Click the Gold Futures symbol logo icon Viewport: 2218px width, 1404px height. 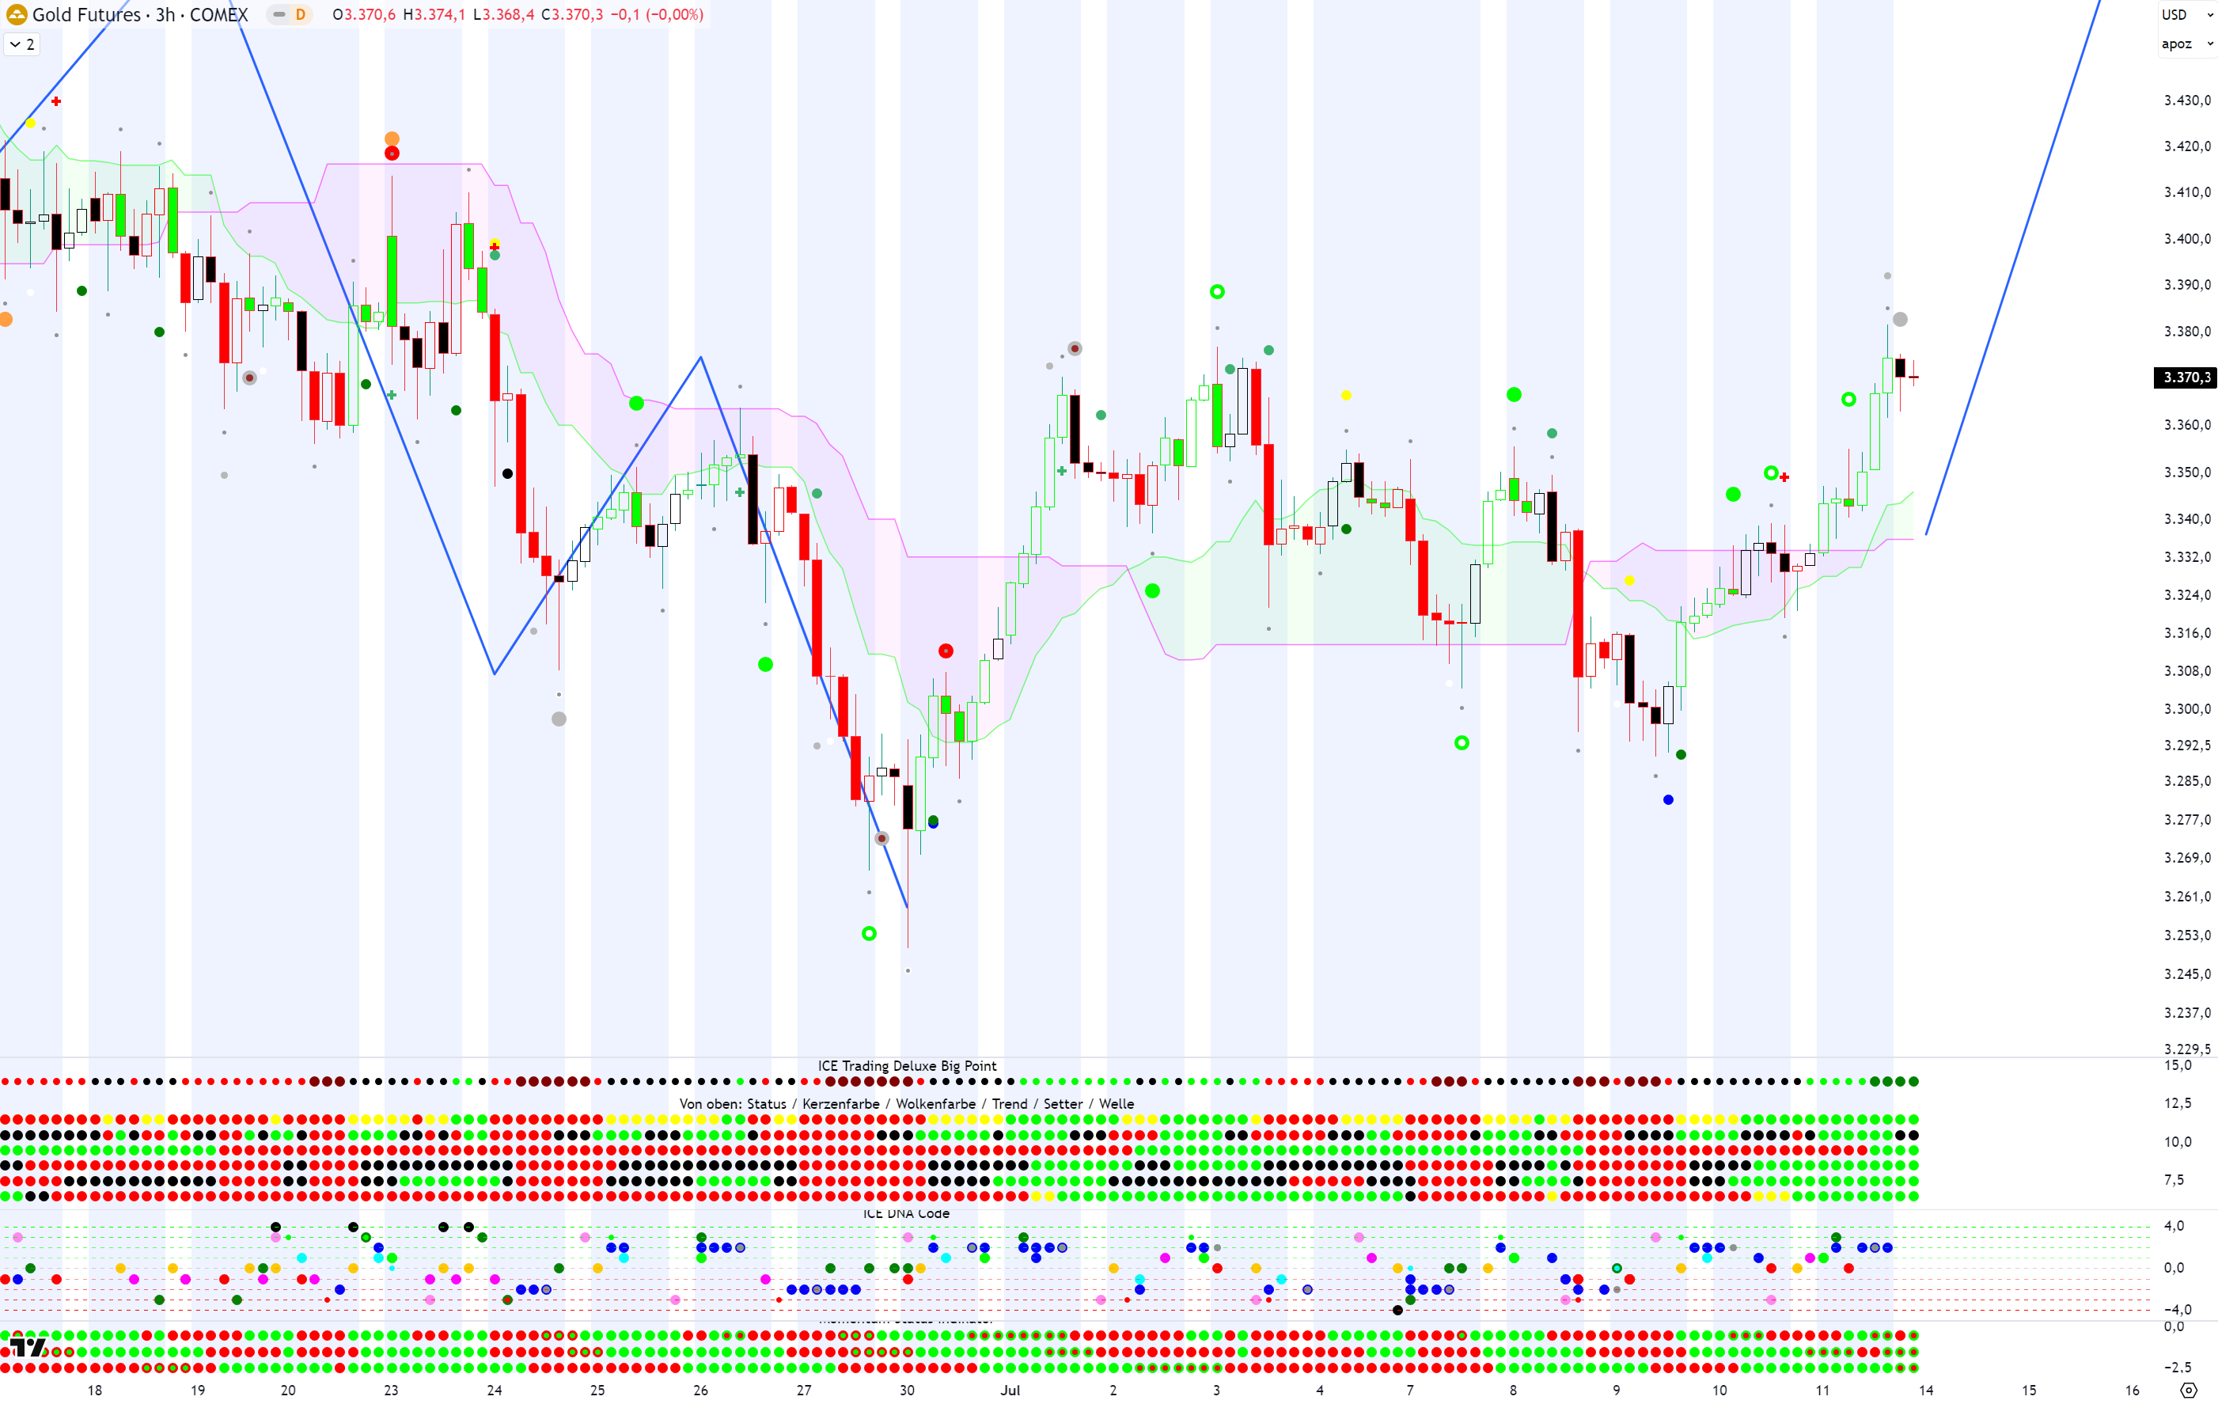point(16,15)
